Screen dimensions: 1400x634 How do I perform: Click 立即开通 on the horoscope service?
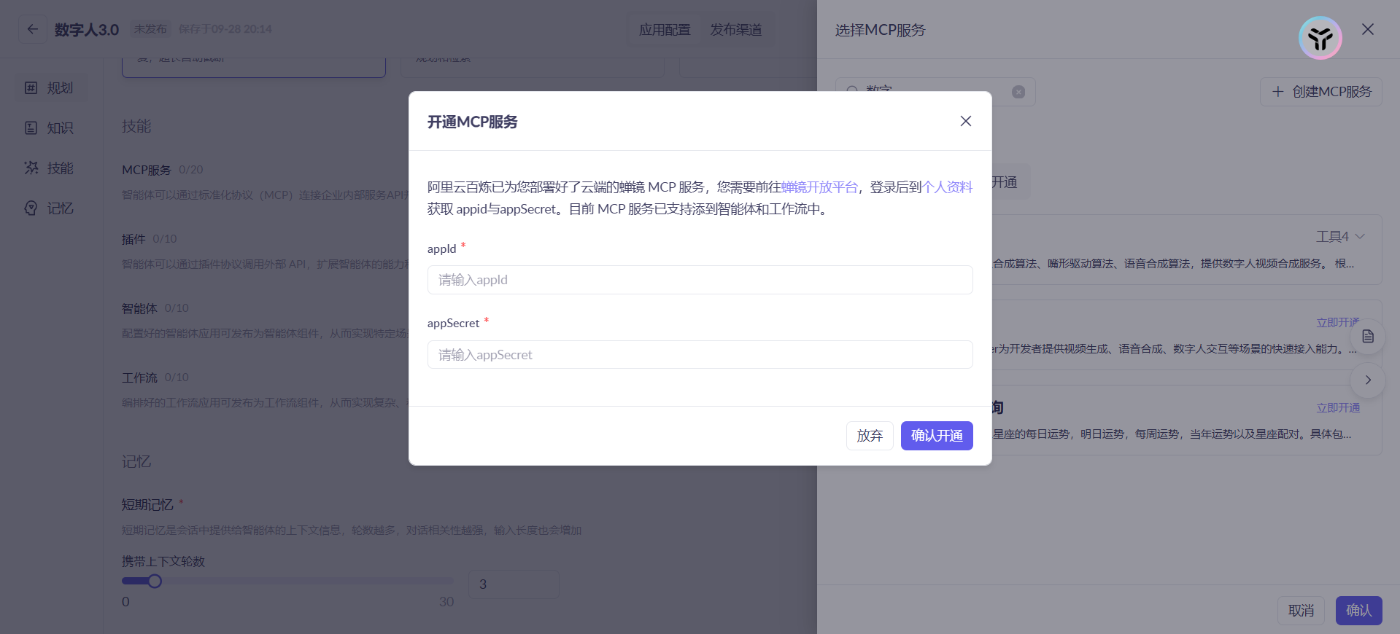(1338, 408)
